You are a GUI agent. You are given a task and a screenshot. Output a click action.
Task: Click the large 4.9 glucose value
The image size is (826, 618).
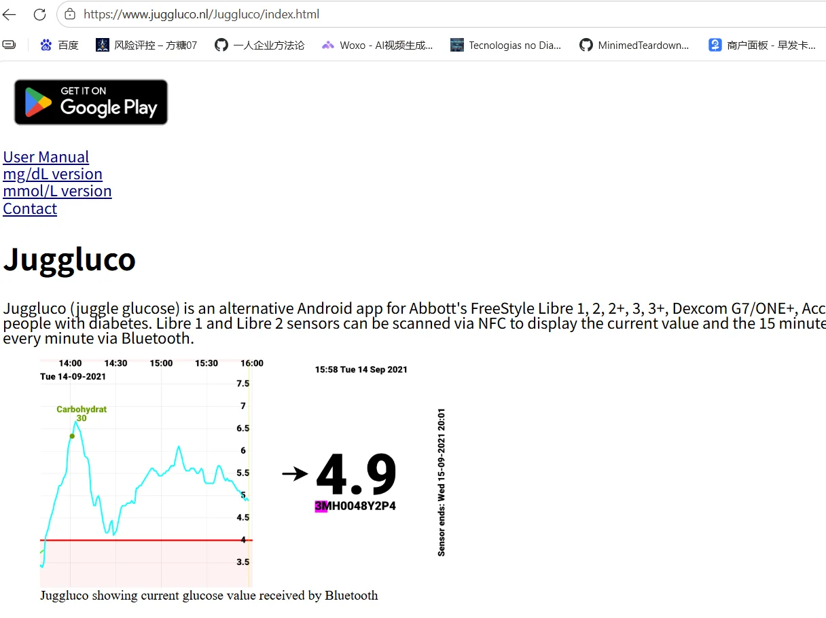coord(357,475)
